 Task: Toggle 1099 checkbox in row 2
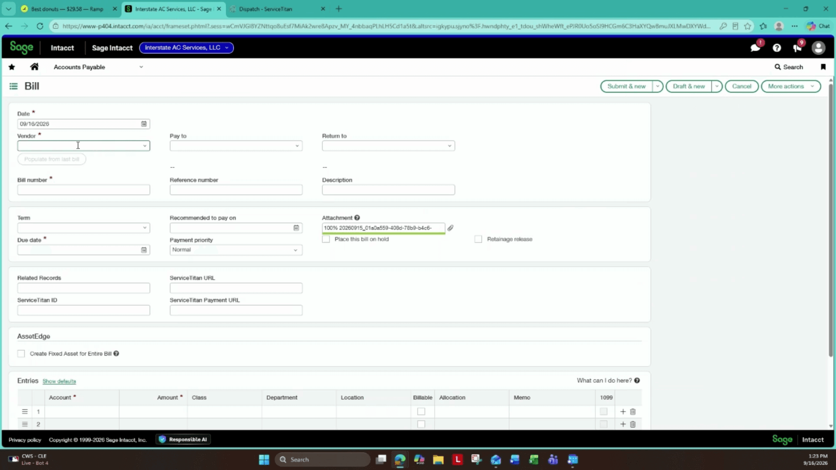pyautogui.click(x=603, y=424)
